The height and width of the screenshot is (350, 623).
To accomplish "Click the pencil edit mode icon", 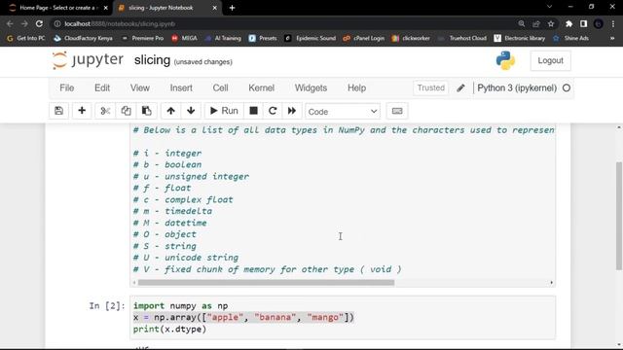I will (460, 88).
